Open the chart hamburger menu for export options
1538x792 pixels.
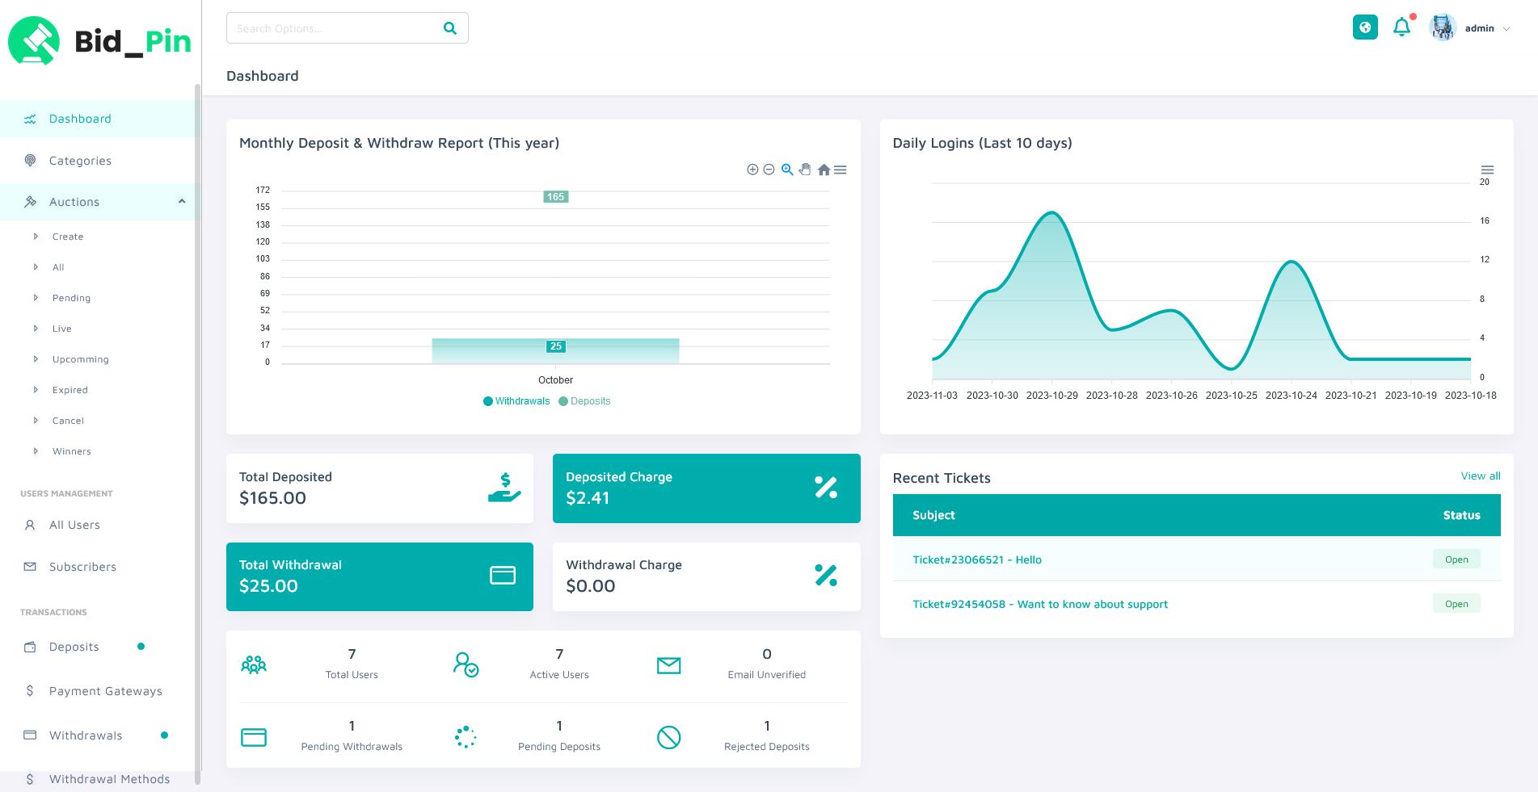841,170
